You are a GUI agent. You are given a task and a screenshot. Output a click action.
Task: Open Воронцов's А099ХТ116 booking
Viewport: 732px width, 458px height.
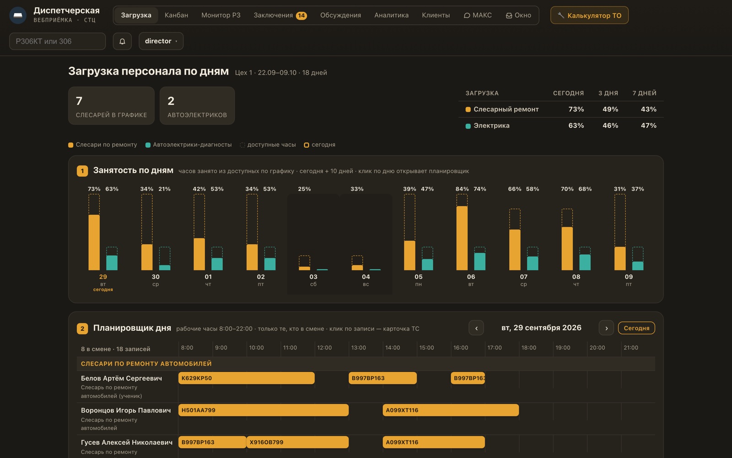click(451, 410)
